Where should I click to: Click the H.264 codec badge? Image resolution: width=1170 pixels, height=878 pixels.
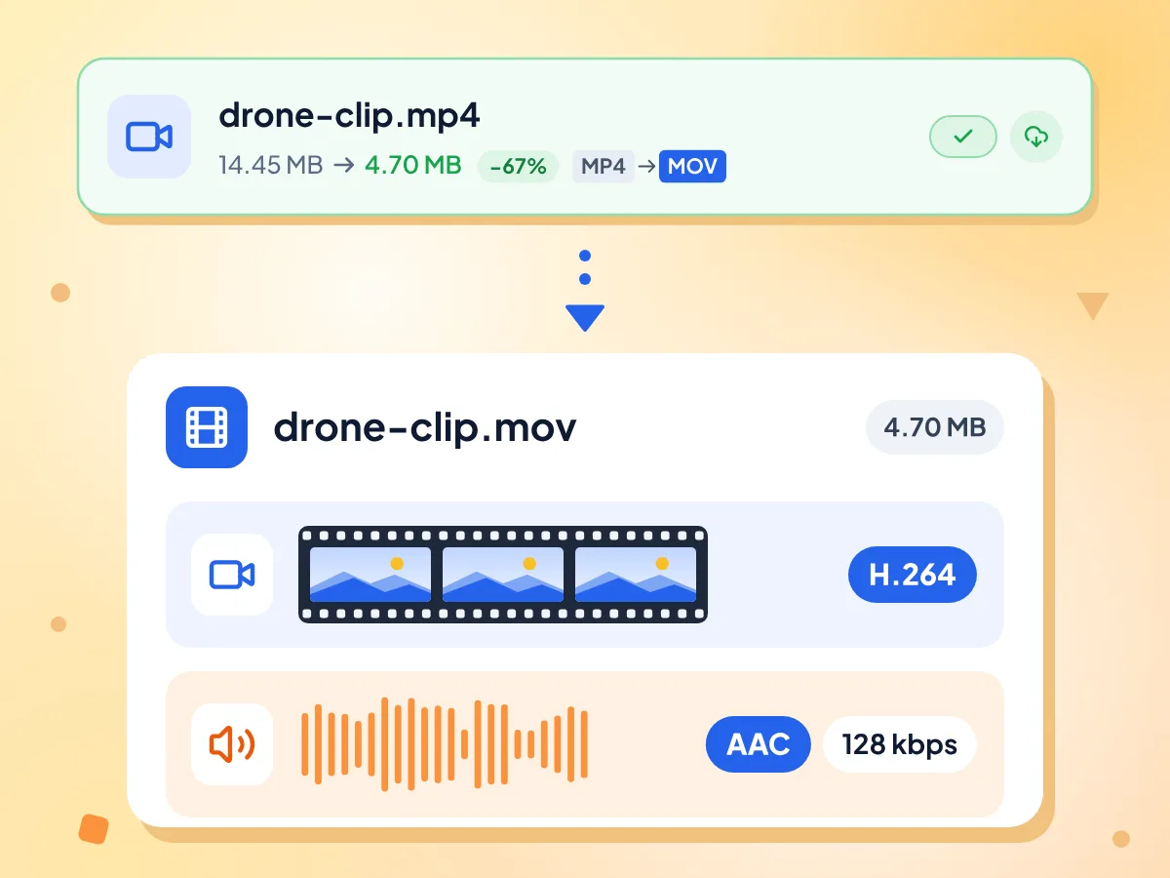tap(913, 575)
